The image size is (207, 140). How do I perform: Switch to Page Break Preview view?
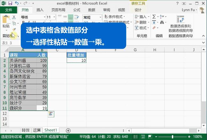[150, 136]
